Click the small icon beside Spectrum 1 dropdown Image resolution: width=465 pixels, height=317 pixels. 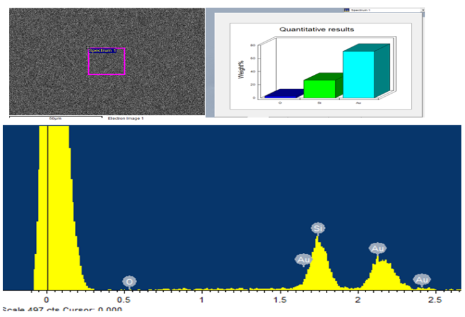coord(345,10)
